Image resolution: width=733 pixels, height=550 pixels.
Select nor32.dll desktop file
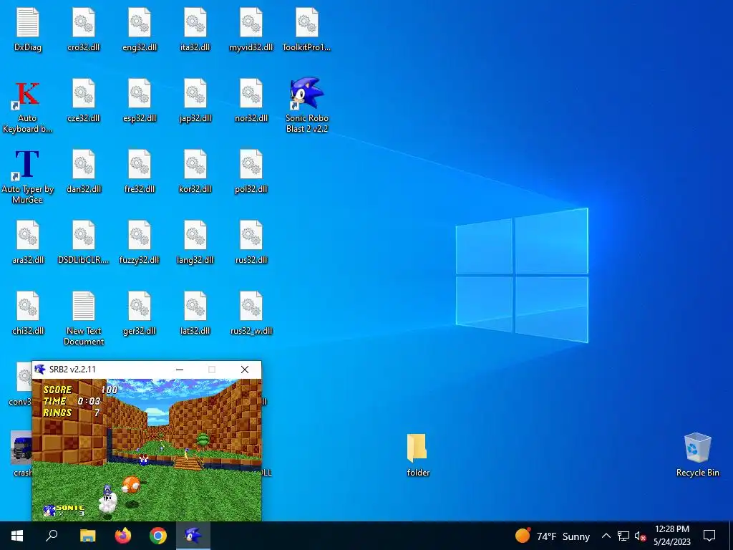coord(251,100)
